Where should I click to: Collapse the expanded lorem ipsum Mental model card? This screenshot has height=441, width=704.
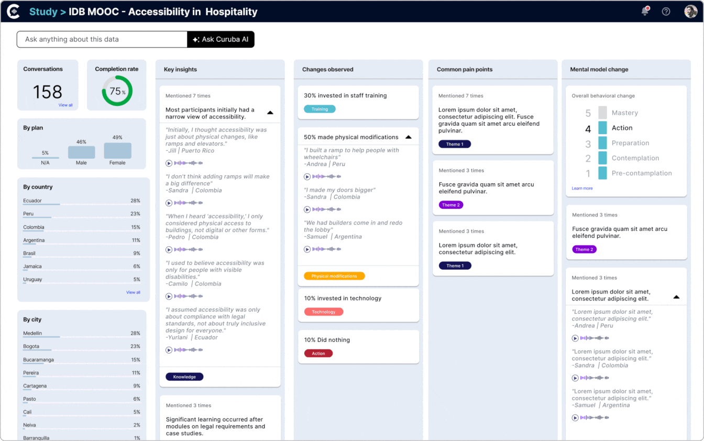click(x=676, y=297)
